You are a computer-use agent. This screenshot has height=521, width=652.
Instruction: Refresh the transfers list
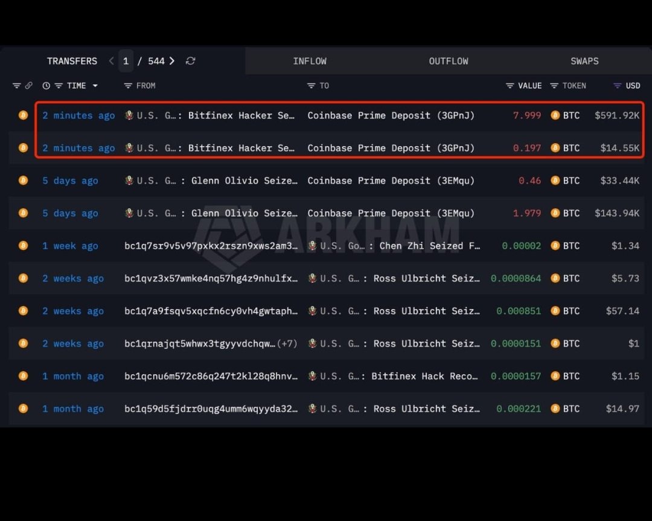[x=191, y=61]
